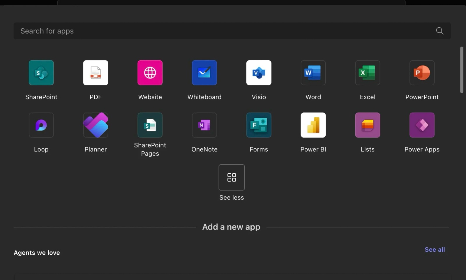Viewport: 466px width, 280px height.
Task: Choose the PowerPoint app icon
Action: pyautogui.click(x=422, y=73)
